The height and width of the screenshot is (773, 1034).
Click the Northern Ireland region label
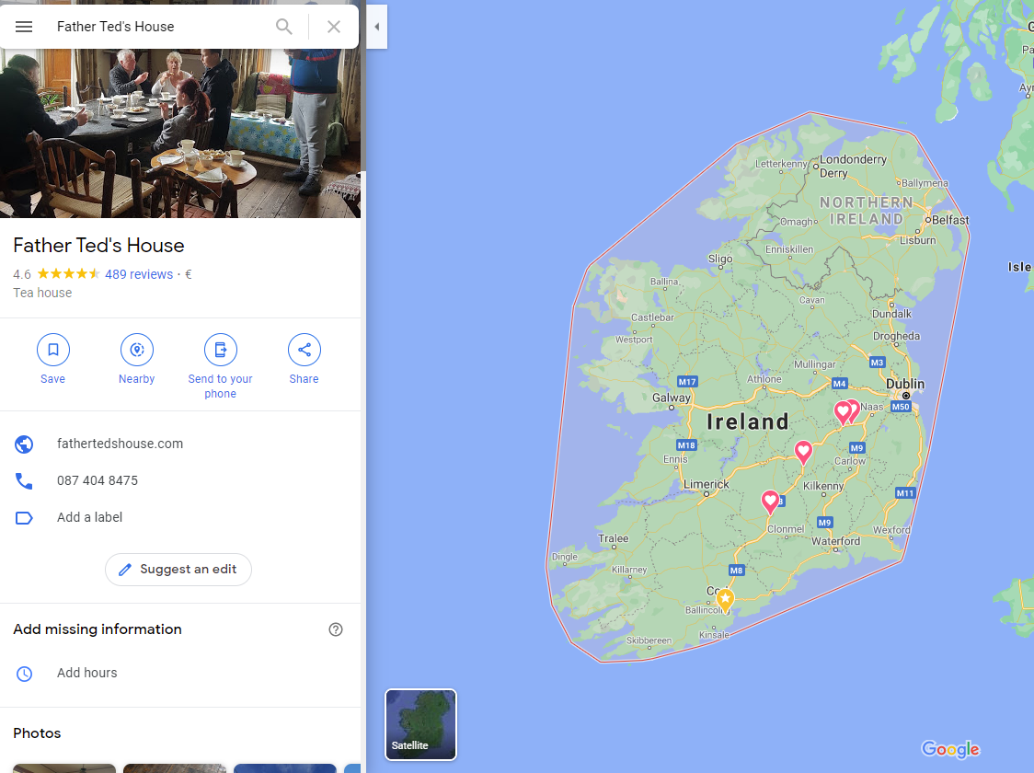coord(866,211)
